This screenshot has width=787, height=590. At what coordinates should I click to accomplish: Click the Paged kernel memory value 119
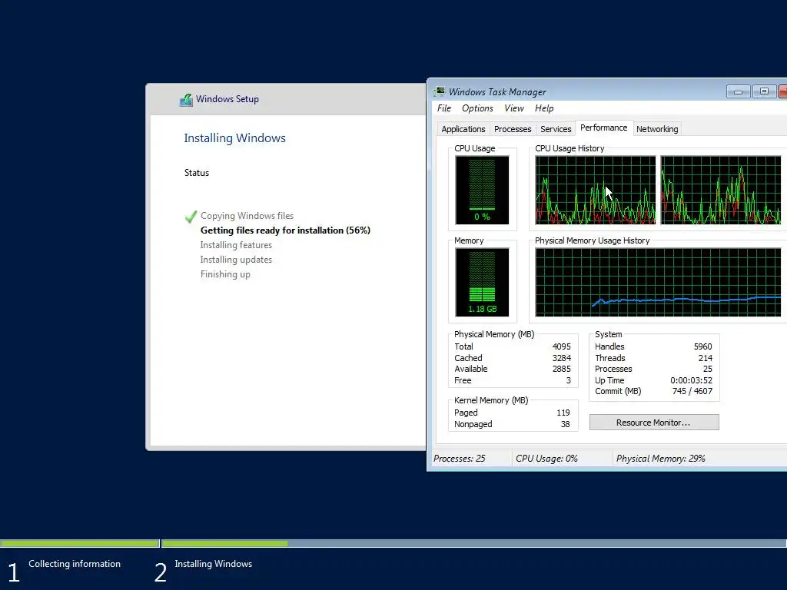(x=563, y=413)
